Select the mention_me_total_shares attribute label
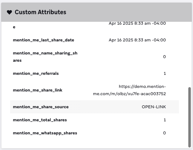 click(x=40, y=120)
